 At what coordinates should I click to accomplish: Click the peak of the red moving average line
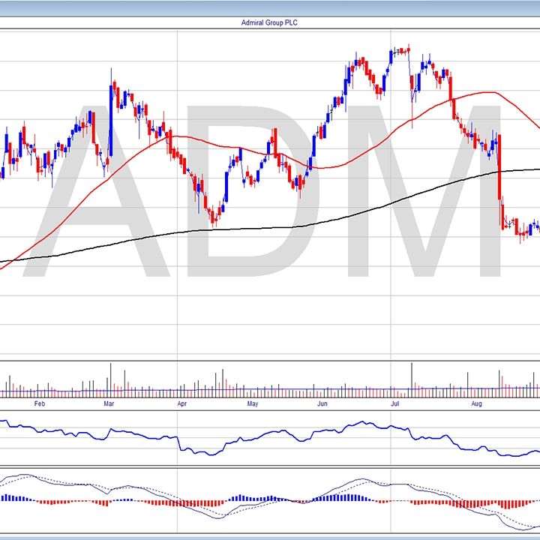(486, 92)
